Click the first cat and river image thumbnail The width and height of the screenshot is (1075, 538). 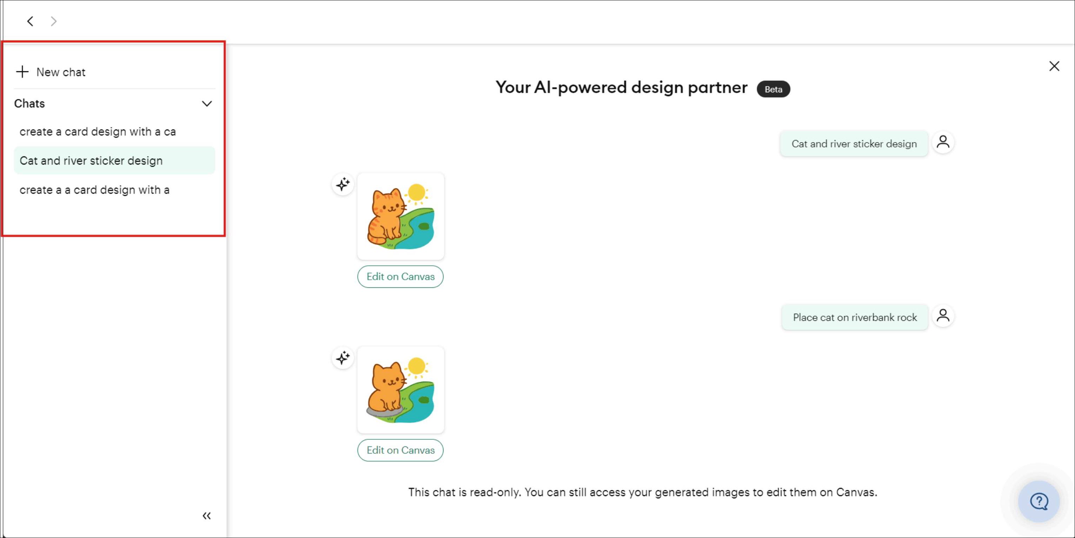click(x=400, y=216)
